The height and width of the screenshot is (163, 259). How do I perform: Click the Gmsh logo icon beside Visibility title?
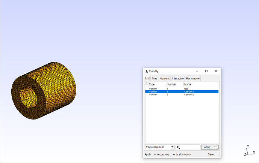147,71
